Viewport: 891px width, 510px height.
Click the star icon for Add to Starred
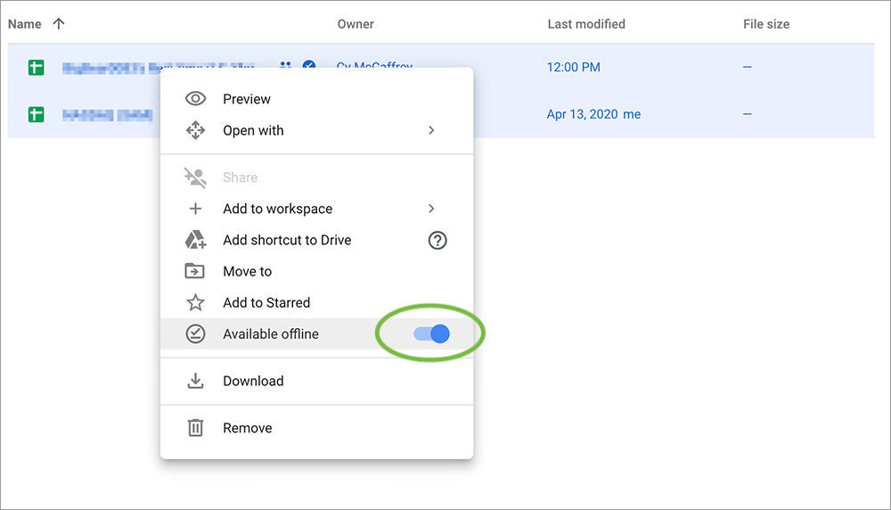pyautogui.click(x=195, y=303)
